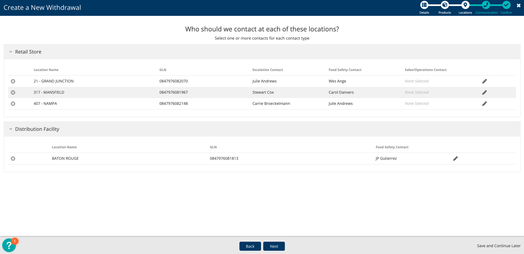The width and height of the screenshot is (524, 254).
Task: Remove 407 - NAMPA from list
Action: coord(13,104)
